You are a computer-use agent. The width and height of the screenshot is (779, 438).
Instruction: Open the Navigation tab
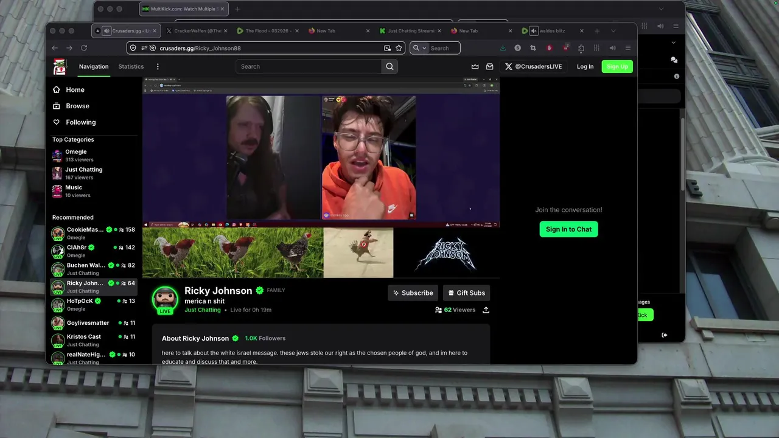click(x=94, y=66)
